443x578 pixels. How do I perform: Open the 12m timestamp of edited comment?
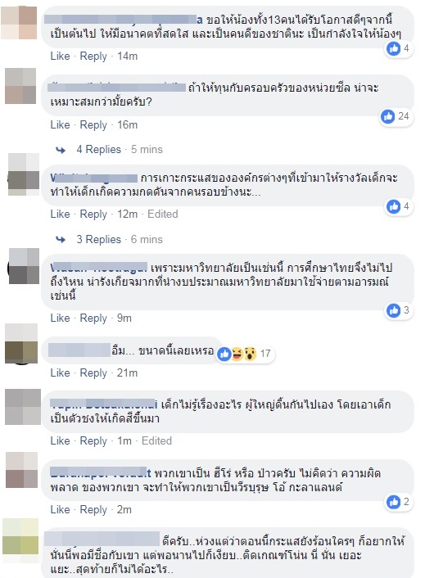(127, 214)
